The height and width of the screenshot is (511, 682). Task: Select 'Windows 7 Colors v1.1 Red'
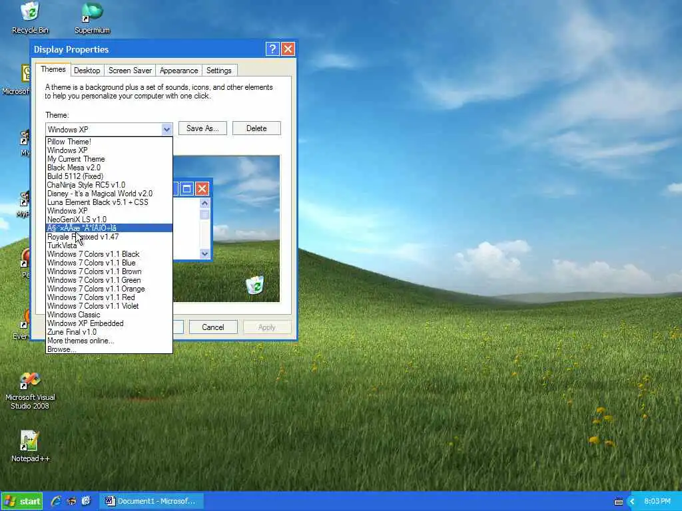tap(109, 297)
